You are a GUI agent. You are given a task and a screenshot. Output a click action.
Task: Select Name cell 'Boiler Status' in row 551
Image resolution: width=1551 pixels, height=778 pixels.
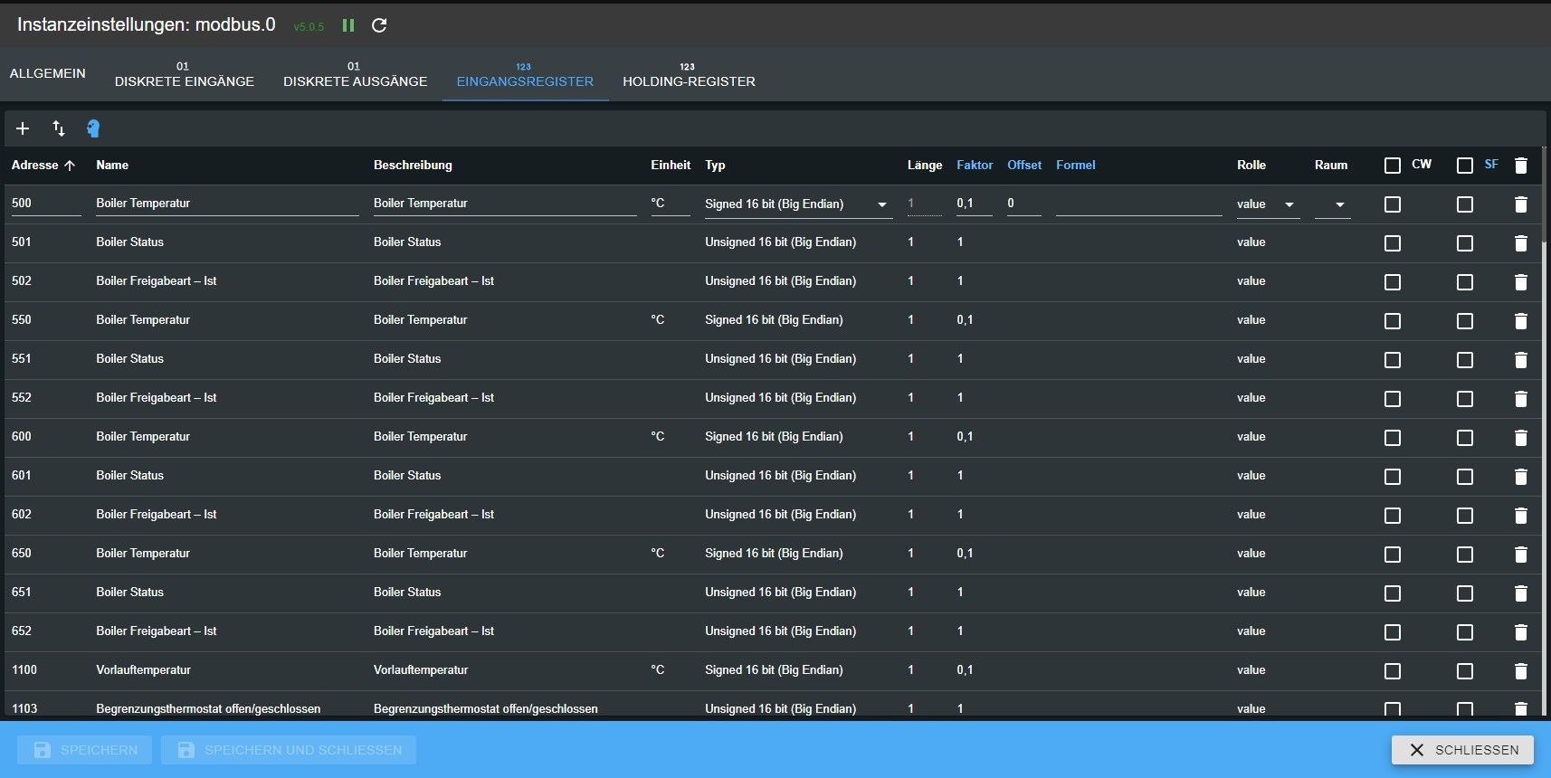(x=130, y=359)
